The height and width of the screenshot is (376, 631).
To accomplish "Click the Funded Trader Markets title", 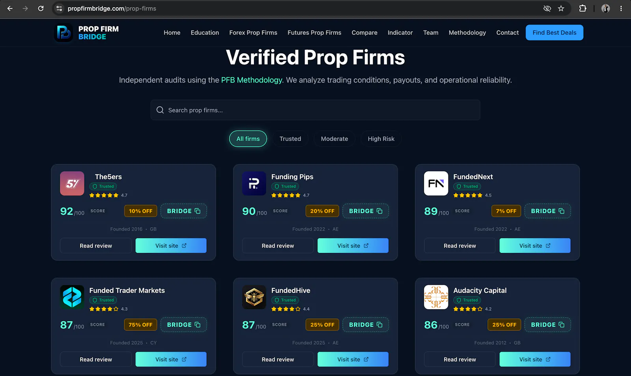I will coord(127,290).
